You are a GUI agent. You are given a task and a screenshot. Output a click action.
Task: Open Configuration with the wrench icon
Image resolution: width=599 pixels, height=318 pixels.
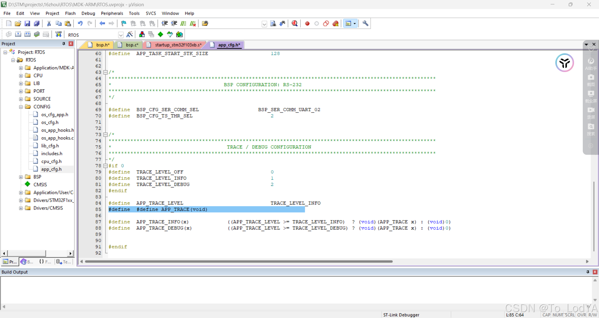click(365, 23)
